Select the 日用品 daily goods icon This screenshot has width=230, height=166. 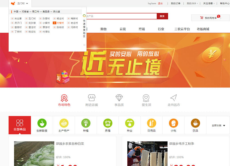click(152, 123)
